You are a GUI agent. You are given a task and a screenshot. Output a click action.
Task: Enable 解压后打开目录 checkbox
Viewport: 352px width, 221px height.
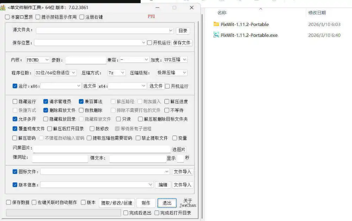pos(49,129)
